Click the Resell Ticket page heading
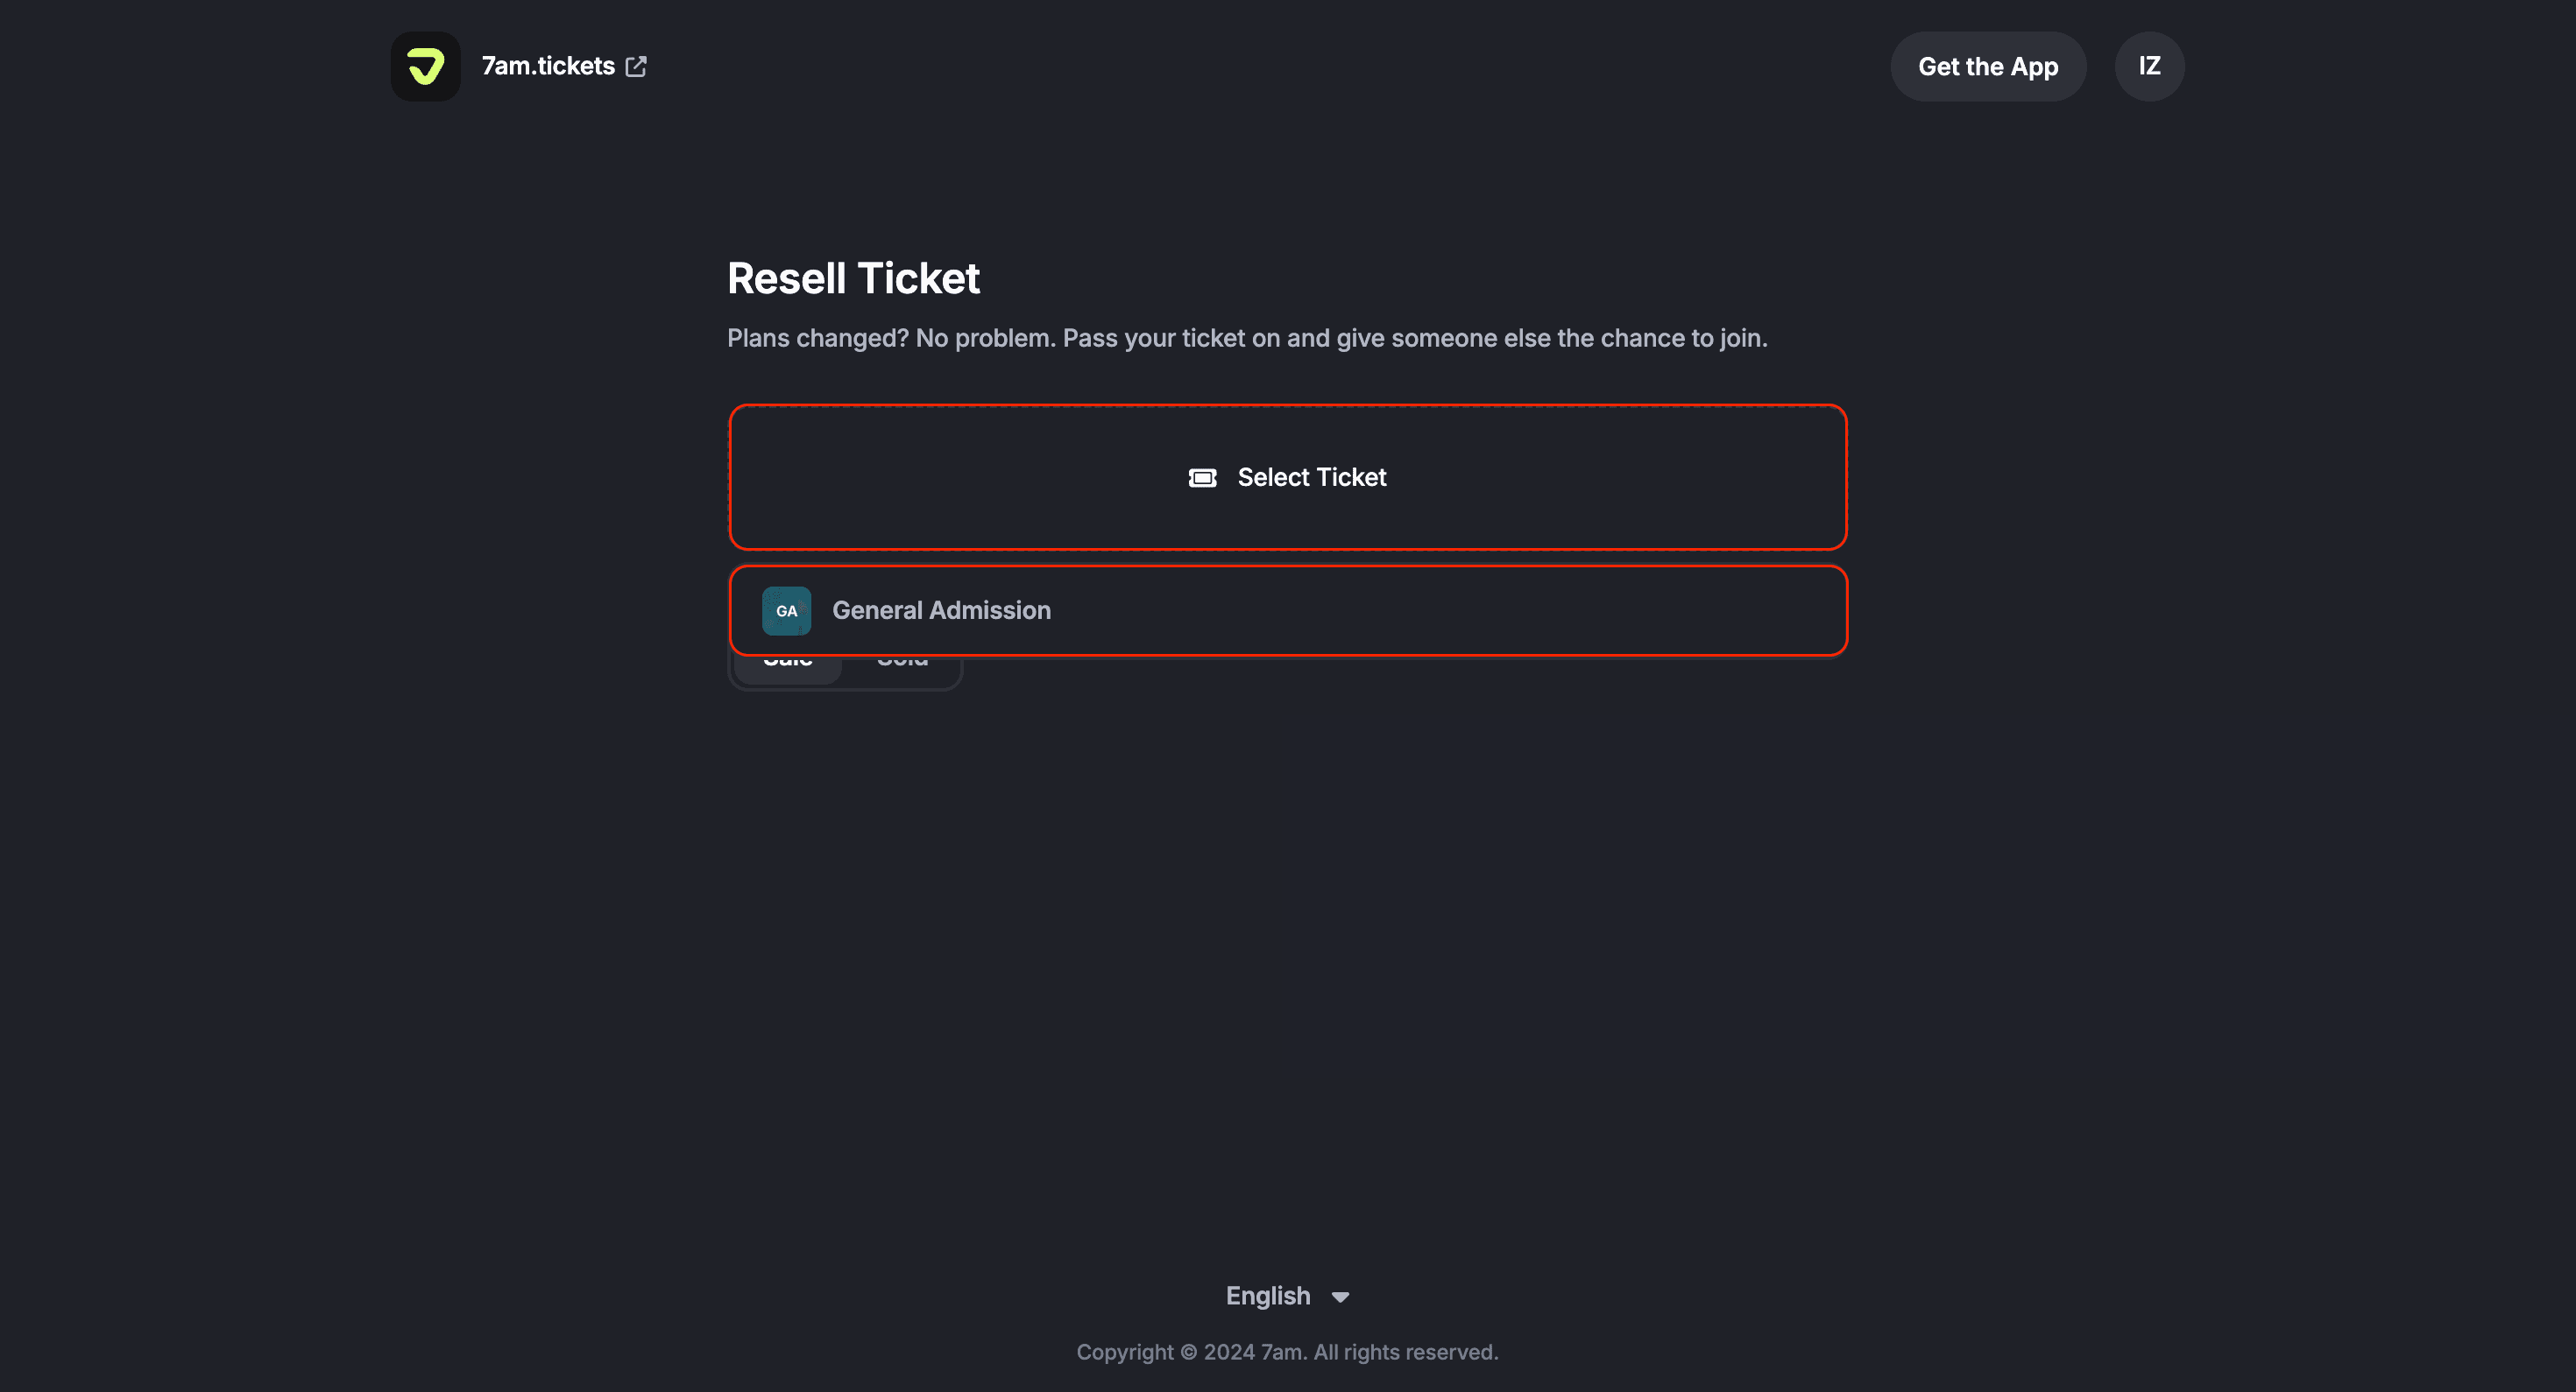The image size is (2576, 1392). pos(853,278)
